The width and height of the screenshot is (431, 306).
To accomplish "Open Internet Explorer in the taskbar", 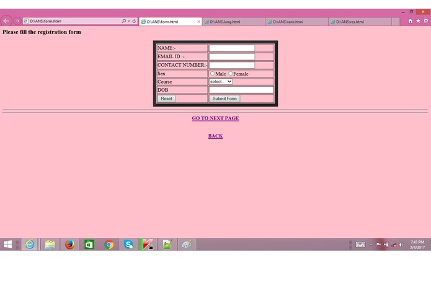I will point(30,244).
